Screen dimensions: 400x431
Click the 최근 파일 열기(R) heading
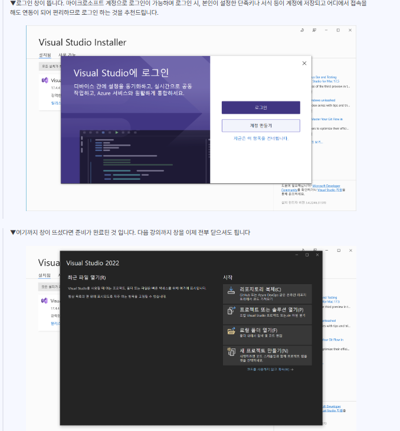(x=87, y=278)
